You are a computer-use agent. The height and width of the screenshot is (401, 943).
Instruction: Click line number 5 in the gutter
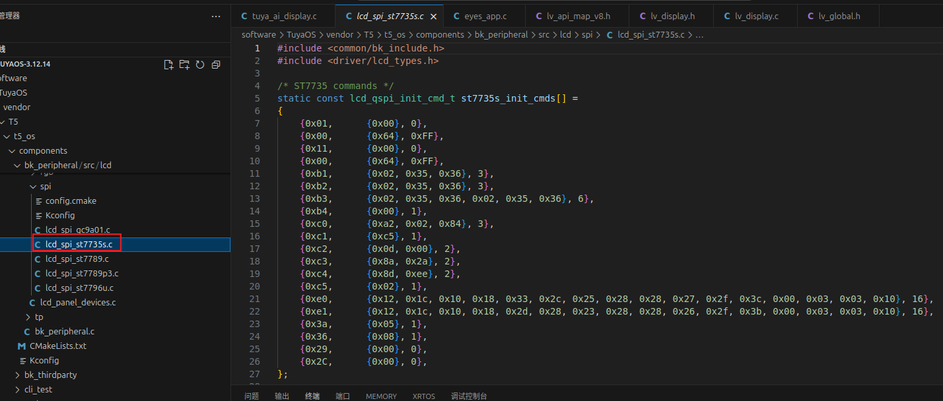(x=258, y=98)
